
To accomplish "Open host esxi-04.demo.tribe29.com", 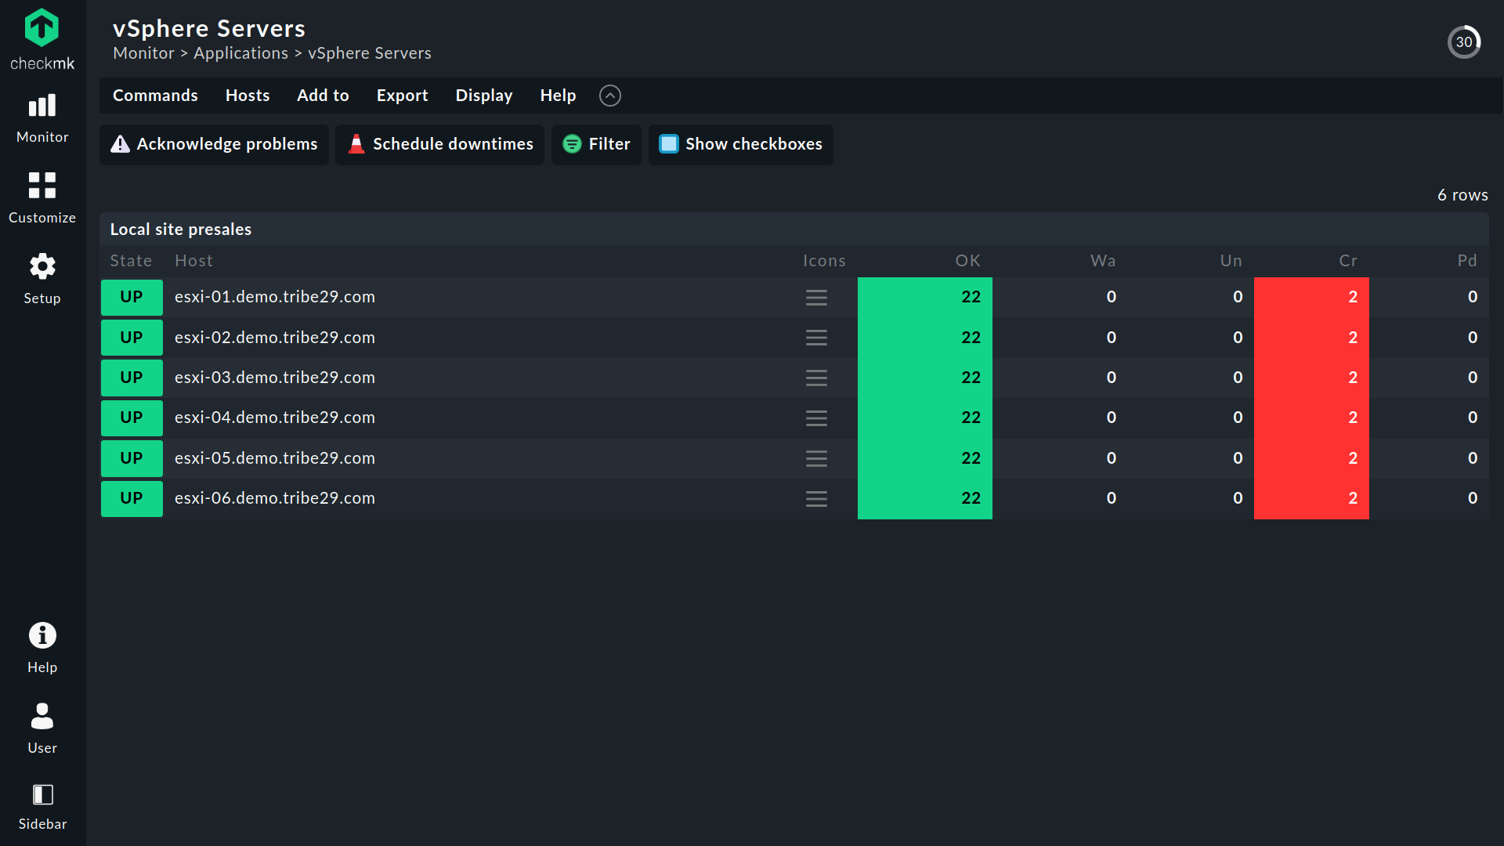I will tap(275, 418).
